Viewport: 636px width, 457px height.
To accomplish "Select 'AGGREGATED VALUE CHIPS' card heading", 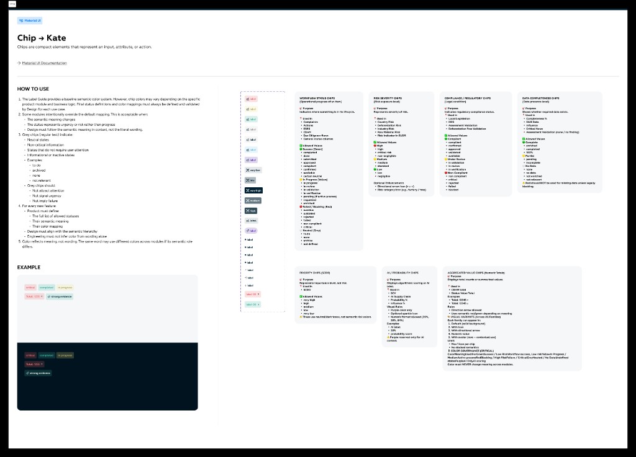I will pos(475,273).
